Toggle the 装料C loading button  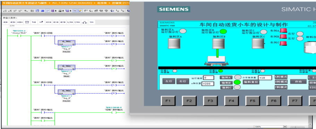pyautogui.click(x=226, y=88)
